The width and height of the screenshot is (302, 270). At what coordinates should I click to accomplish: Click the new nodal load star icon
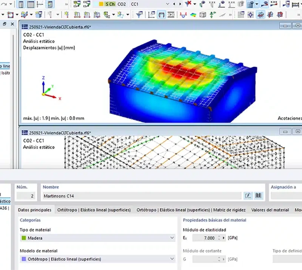(67, 15)
